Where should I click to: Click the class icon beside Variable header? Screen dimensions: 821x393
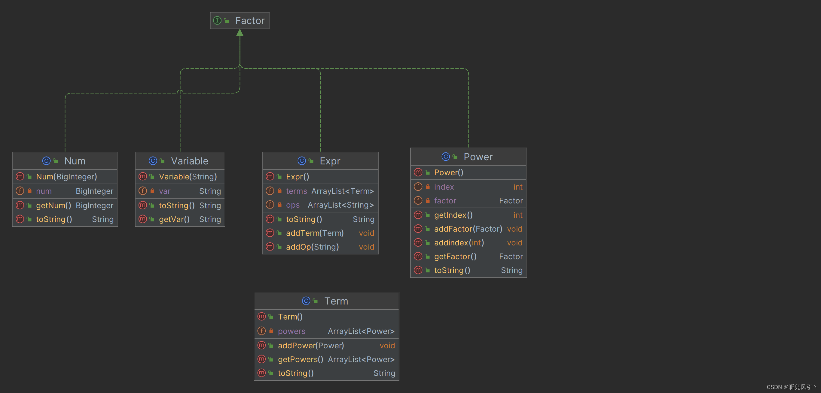(x=153, y=161)
